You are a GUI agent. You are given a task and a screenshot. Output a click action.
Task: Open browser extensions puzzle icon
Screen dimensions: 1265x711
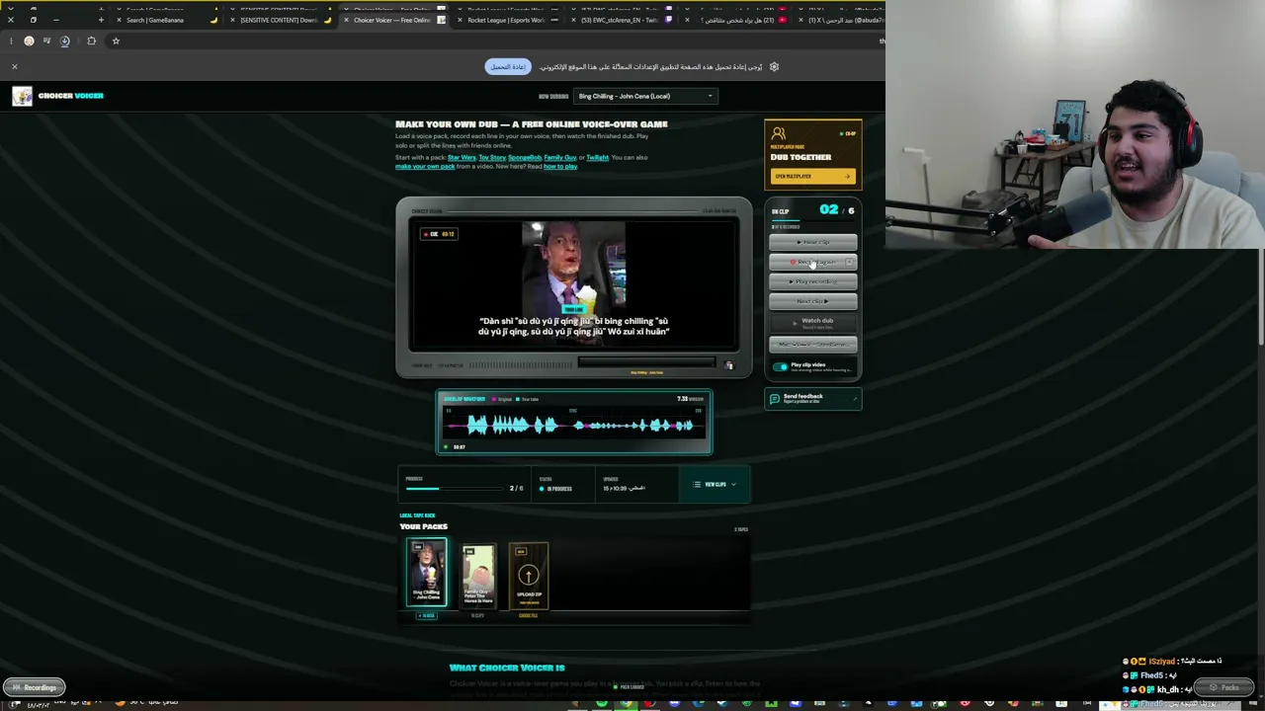click(x=92, y=40)
